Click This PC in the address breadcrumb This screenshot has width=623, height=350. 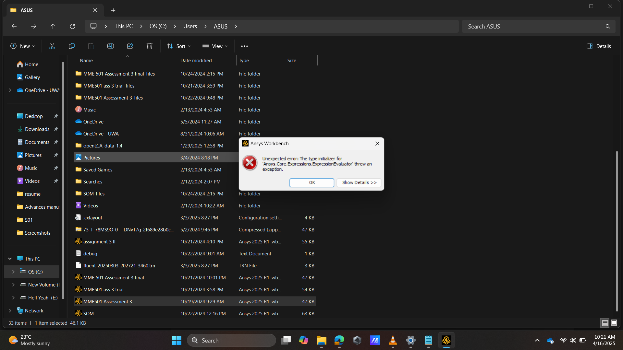click(124, 26)
